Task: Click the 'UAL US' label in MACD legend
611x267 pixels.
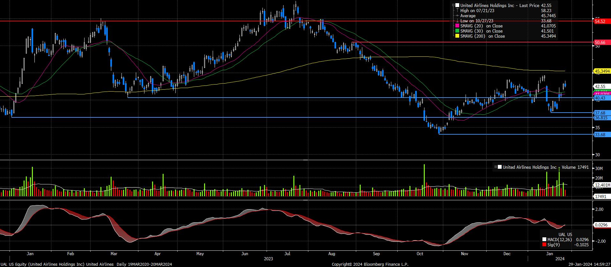Action: [x=565, y=234]
